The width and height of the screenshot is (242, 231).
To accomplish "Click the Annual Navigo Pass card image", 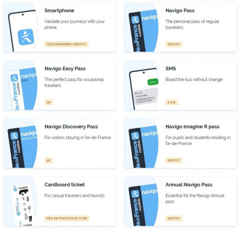I will pyautogui.click(x=144, y=205).
